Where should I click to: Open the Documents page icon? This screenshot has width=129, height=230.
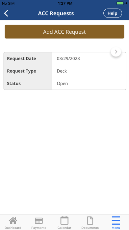point(90,221)
